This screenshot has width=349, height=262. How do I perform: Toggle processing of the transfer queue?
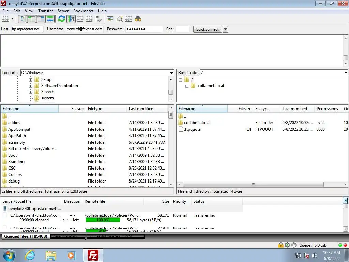click(x=71, y=19)
